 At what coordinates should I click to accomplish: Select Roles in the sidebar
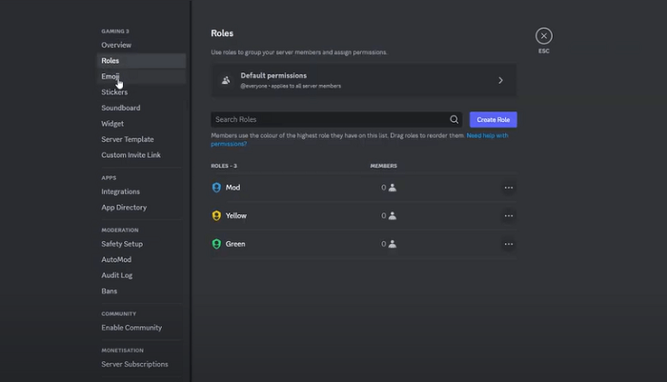(x=141, y=60)
